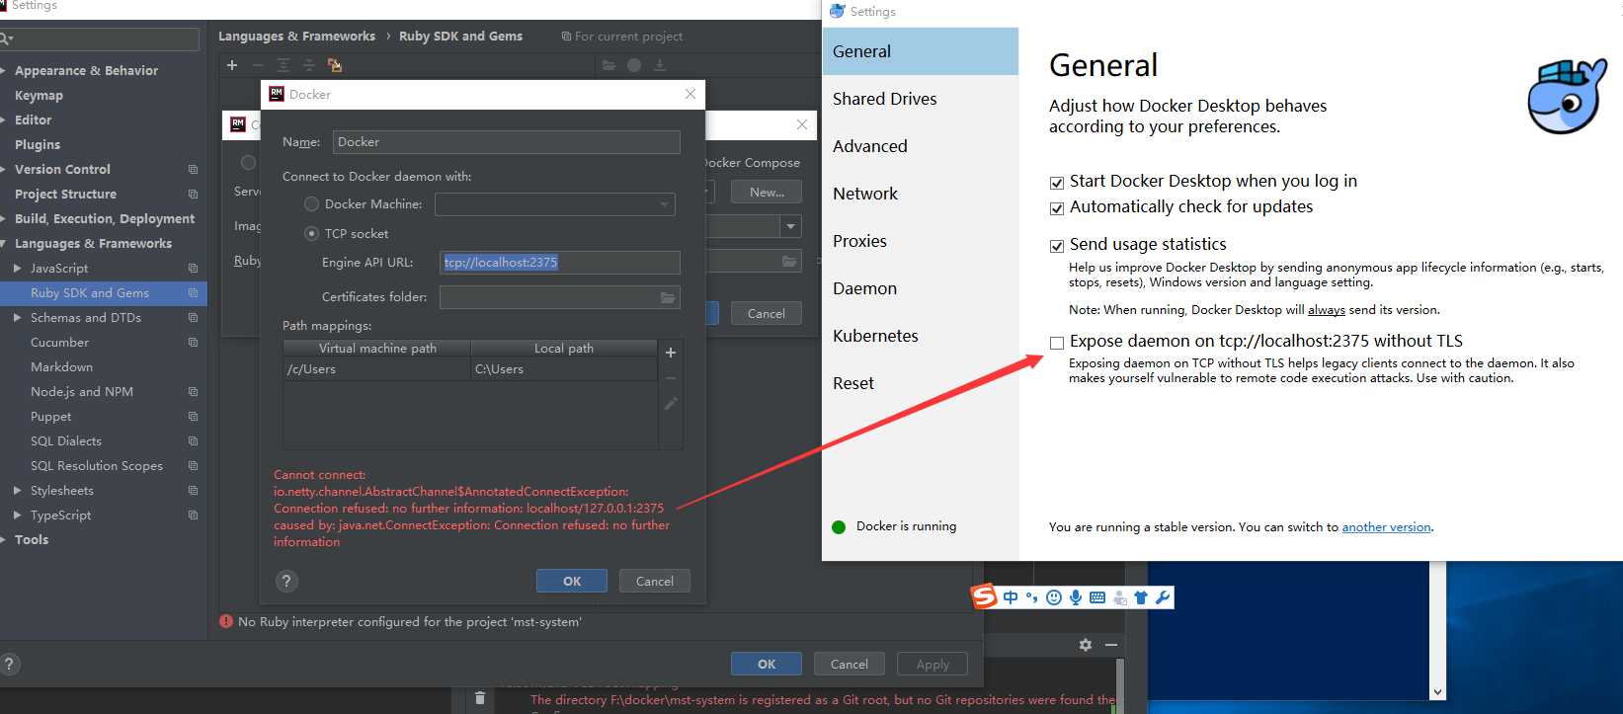Select the TCP socket radio button
The height and width of the screenshot is (714, 1623).
(x=311, y=233)
